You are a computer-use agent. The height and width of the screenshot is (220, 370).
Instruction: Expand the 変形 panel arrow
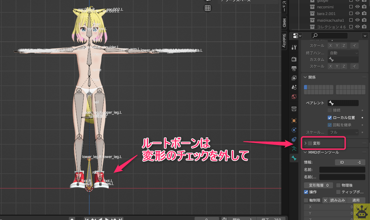point(305,143)
